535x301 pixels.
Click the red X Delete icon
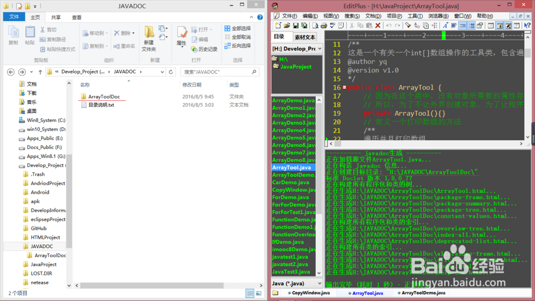(378, 26)
